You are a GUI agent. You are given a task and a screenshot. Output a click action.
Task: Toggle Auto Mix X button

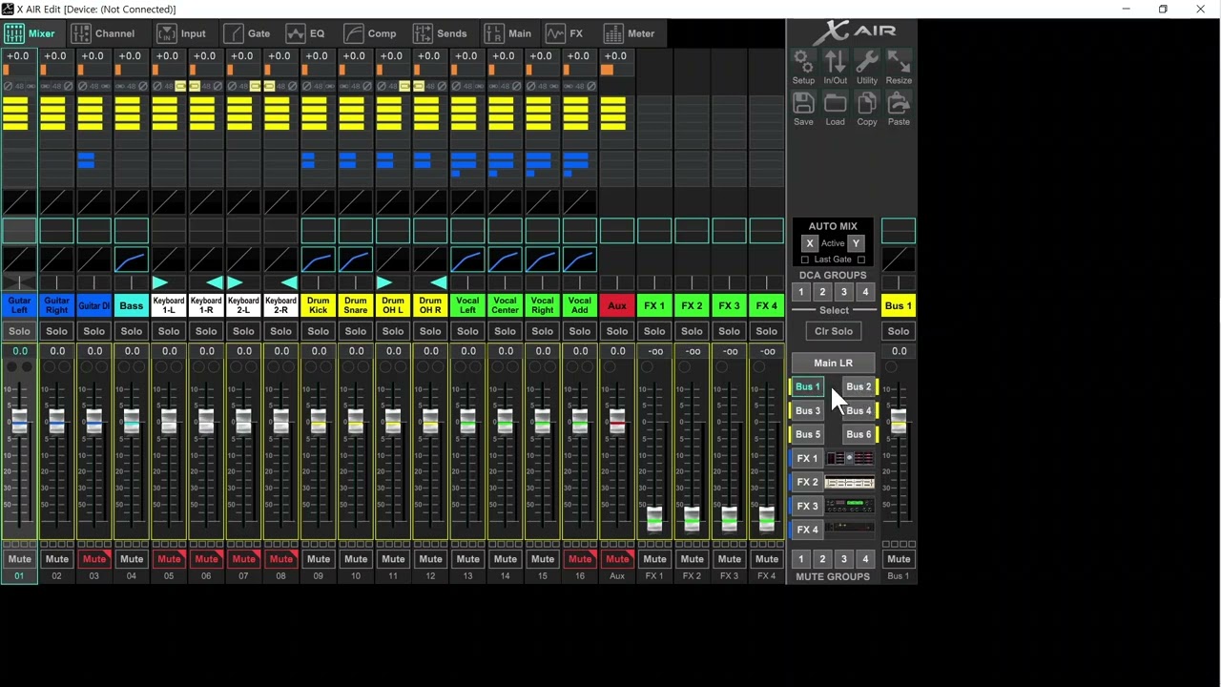tap(810, 243)
